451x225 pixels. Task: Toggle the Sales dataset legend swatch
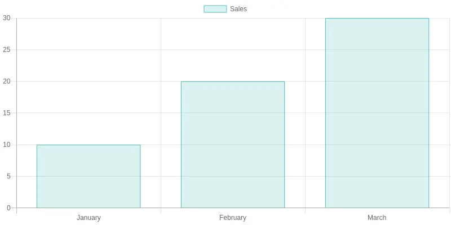click(x=215, y=9)
